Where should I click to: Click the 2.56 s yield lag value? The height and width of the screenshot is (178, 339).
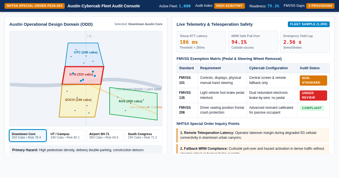point(292,42)
